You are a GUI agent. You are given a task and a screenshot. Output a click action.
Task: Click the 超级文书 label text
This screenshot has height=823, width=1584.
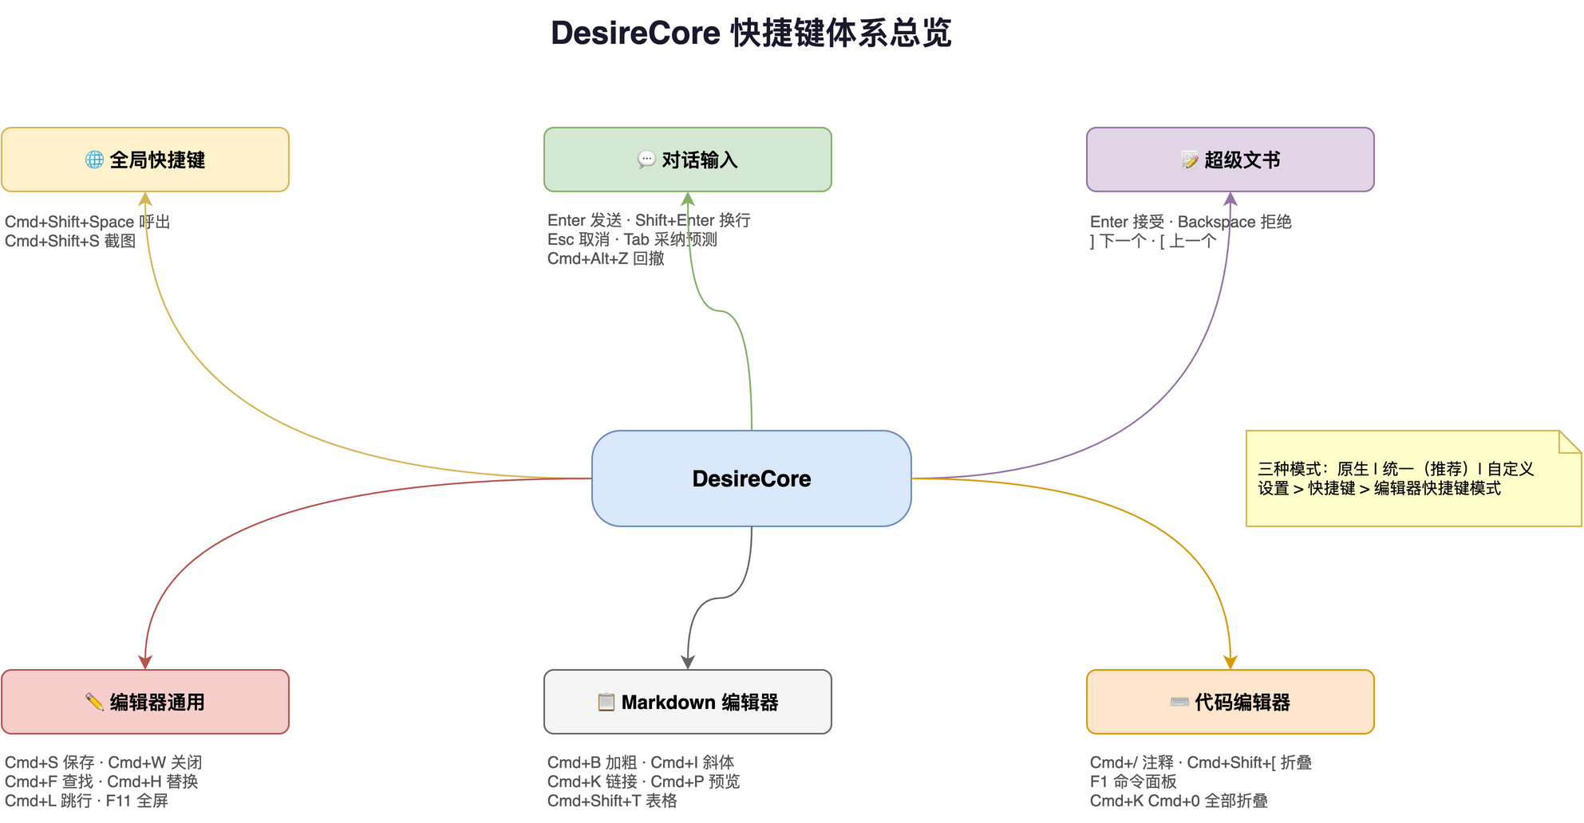[x=1242, y=159]
